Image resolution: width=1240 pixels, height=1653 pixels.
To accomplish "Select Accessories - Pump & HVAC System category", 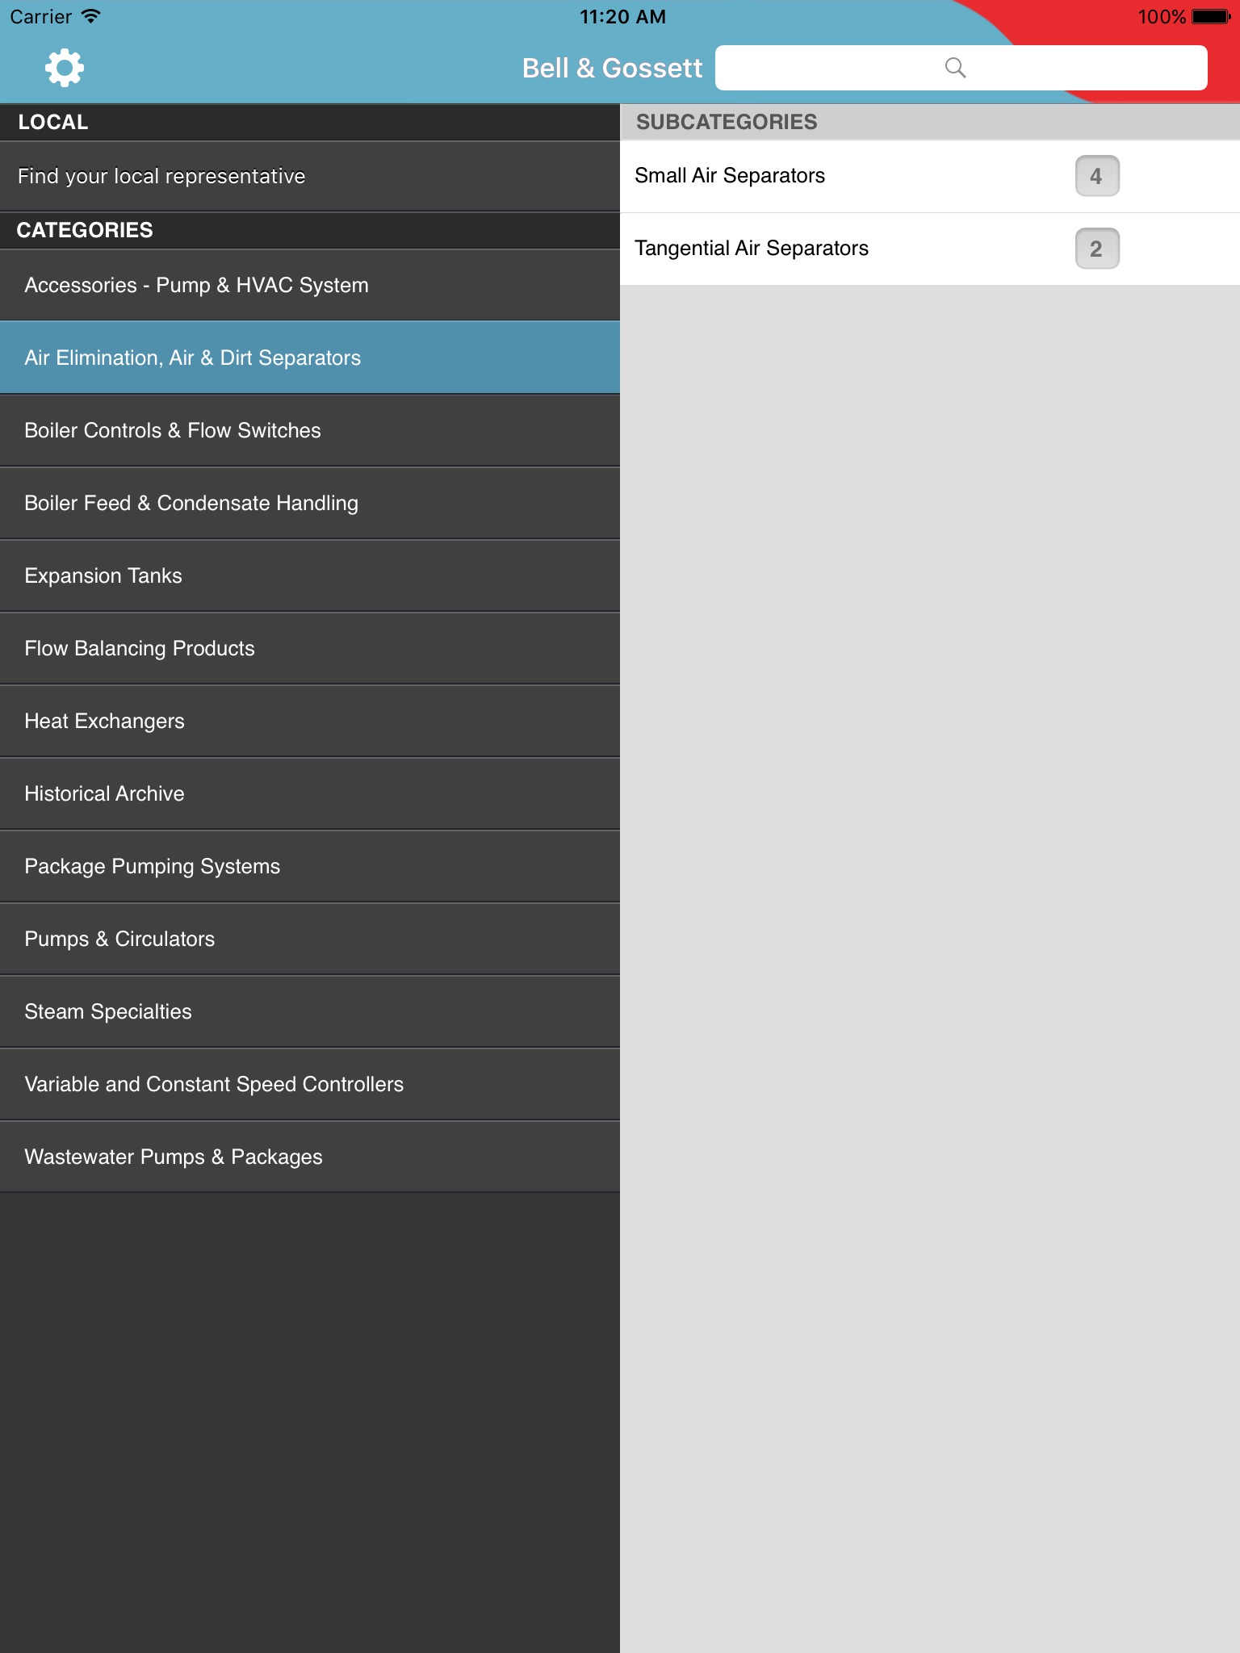I will coord(310,285).
